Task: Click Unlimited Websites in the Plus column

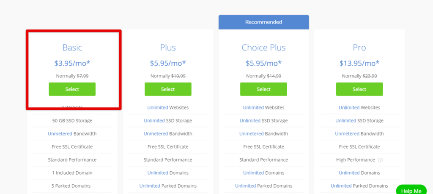Action: click(168, 107)
